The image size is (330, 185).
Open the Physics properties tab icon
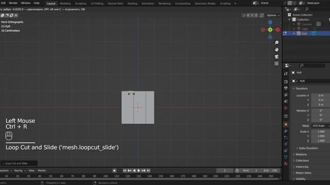[x=286, y=144]
